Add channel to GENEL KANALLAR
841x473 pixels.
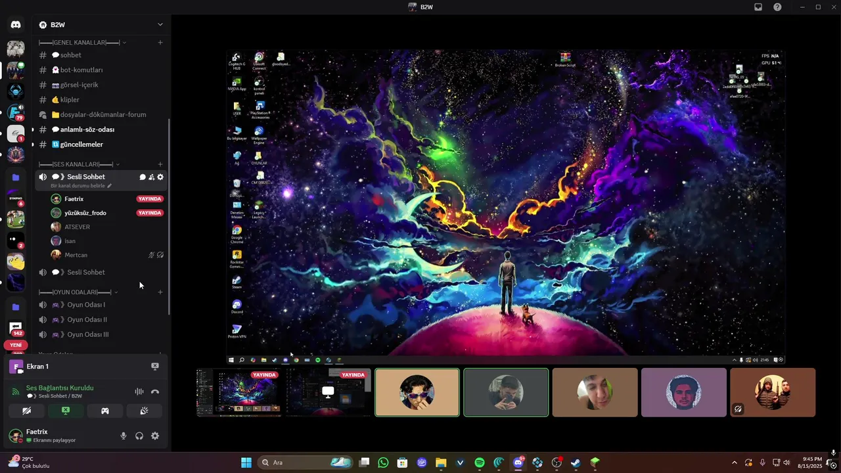point(160,43)
